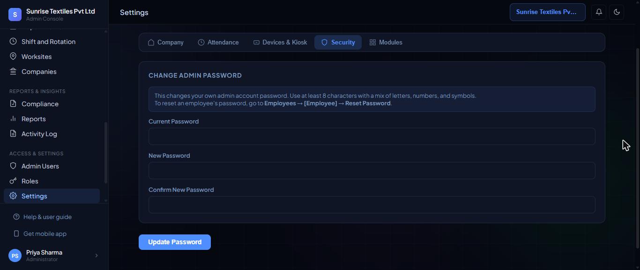Open the Devices & Kiosk tab

(280, 43)
